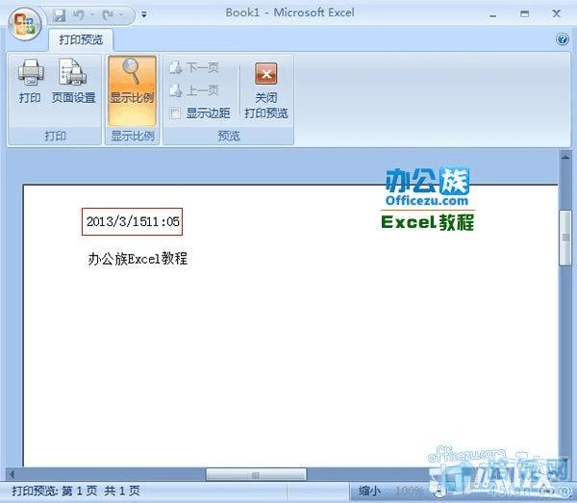Open 页面设置 page setup
577x503 pixels.
click(x=74, y=81)
